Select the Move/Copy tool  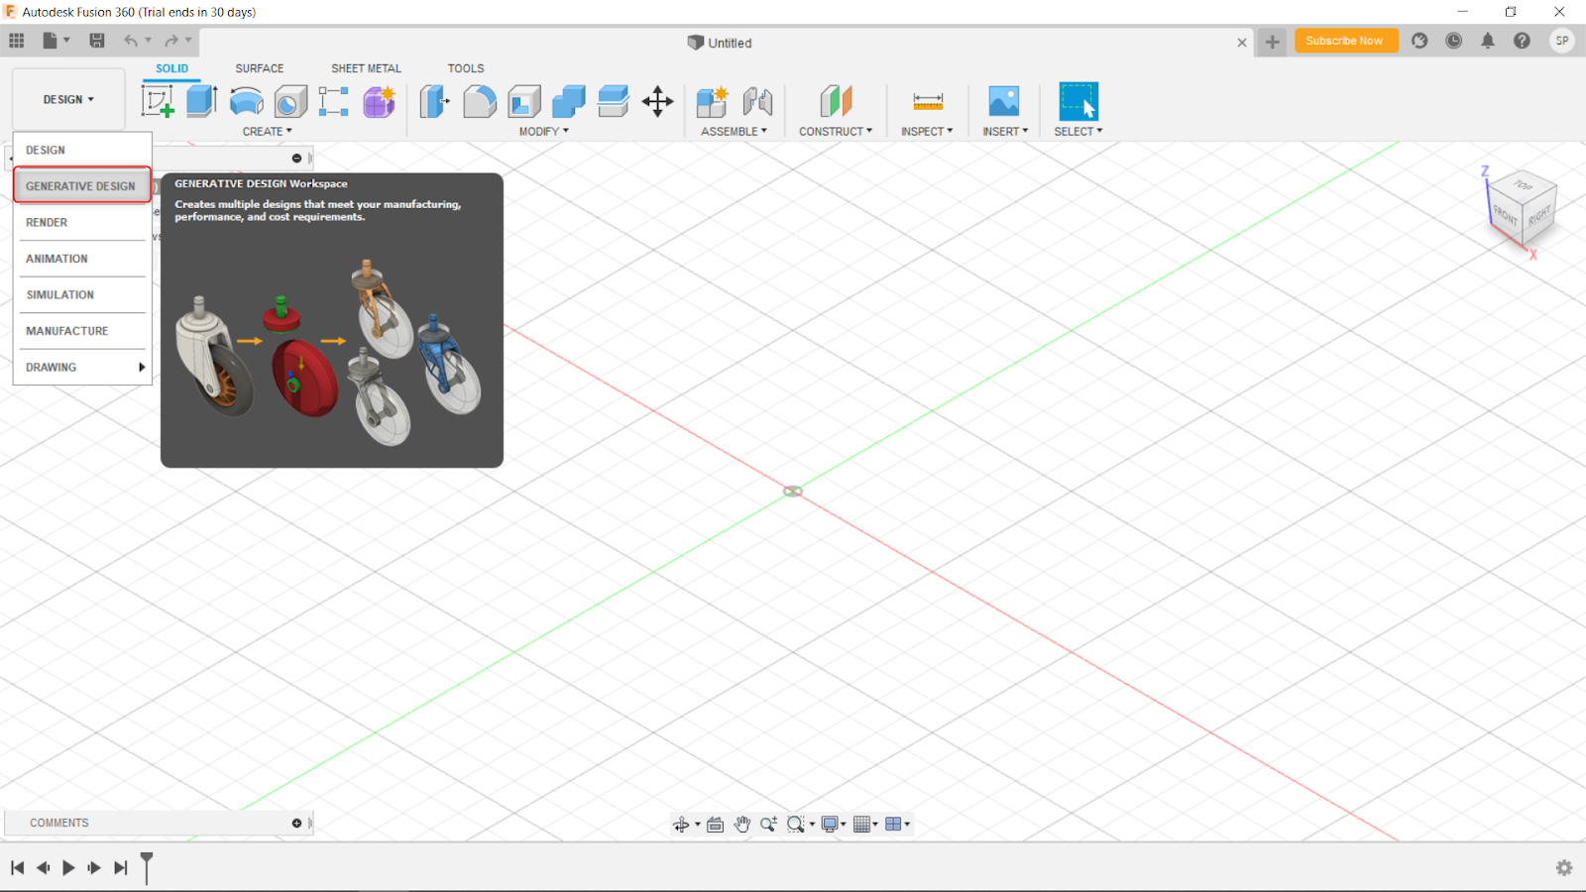[x=657, y=101]
